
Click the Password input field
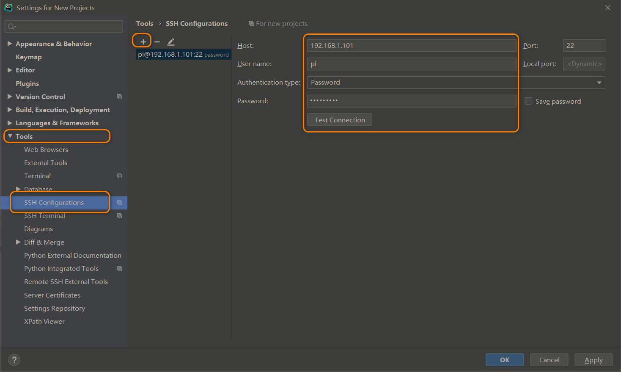412,101
